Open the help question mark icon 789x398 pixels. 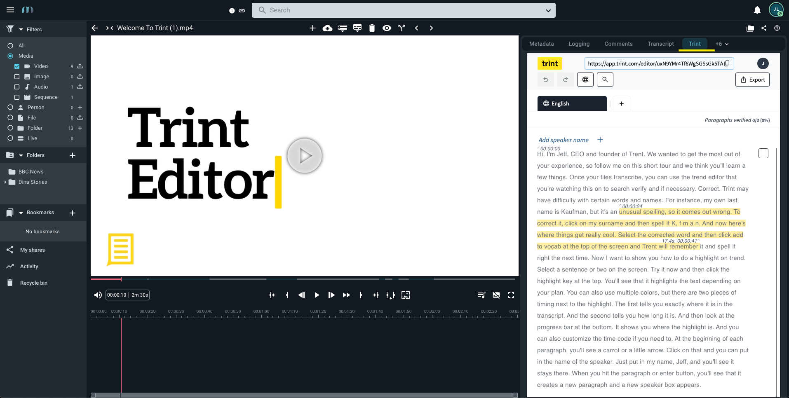(777, 28)
